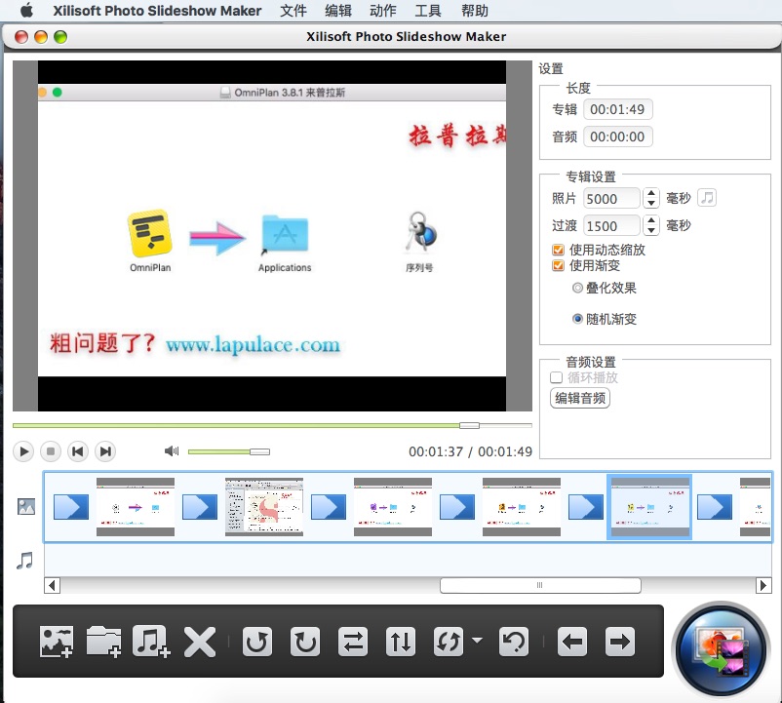Click 照片 duration stepper arrows
Screen dimensions: 782x703
pos(651,198)
